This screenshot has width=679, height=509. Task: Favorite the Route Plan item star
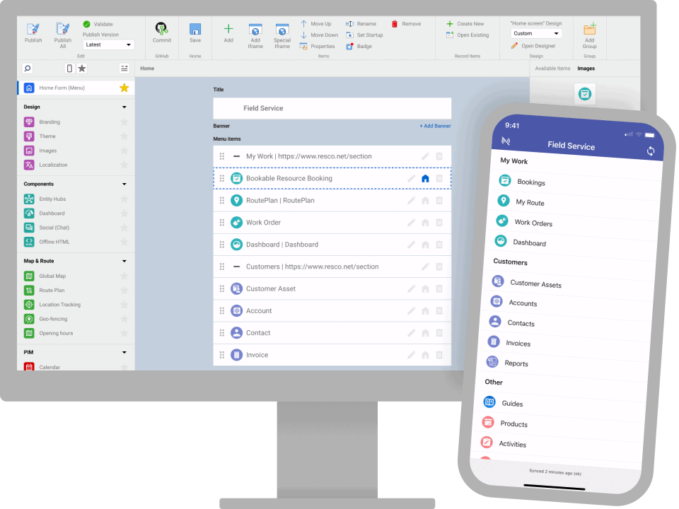pyautogui.click(x=124, y=291)
